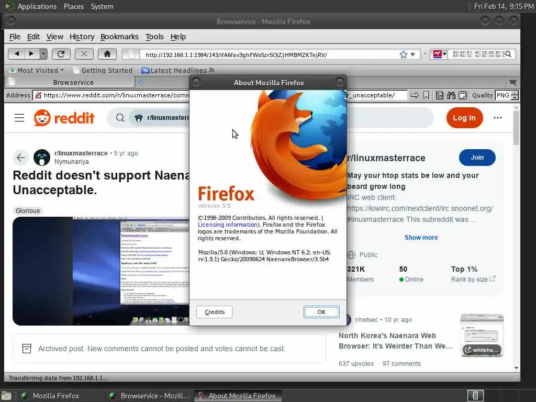
Task: Open the History menu
Action: (x=82, y=37)
